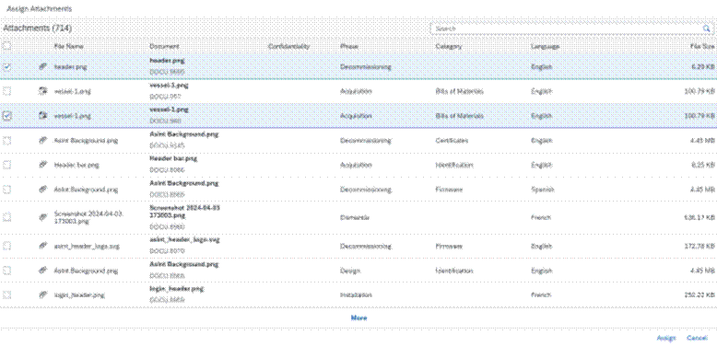Screen dimensions: 717x346
Task: Click the Confidentiality column header
Action: pyautogui.click(x=289, y=47)
